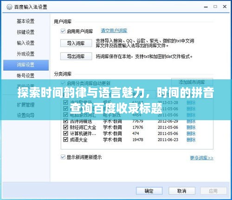Open 扩展管理 in the sidebar
The width and height of the screenshot is (232, 200).
pos(26,105)
